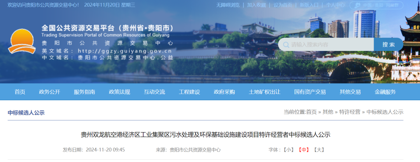This screenshot has height=162, width=420.
Task: Open 个人中心 personal center link
Action: (x=335, y=5)
